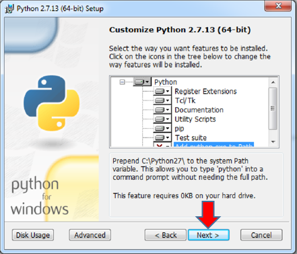Select the Tcl/Tk feature label
The image size is (297, 254).
click(x=185, y=100)
